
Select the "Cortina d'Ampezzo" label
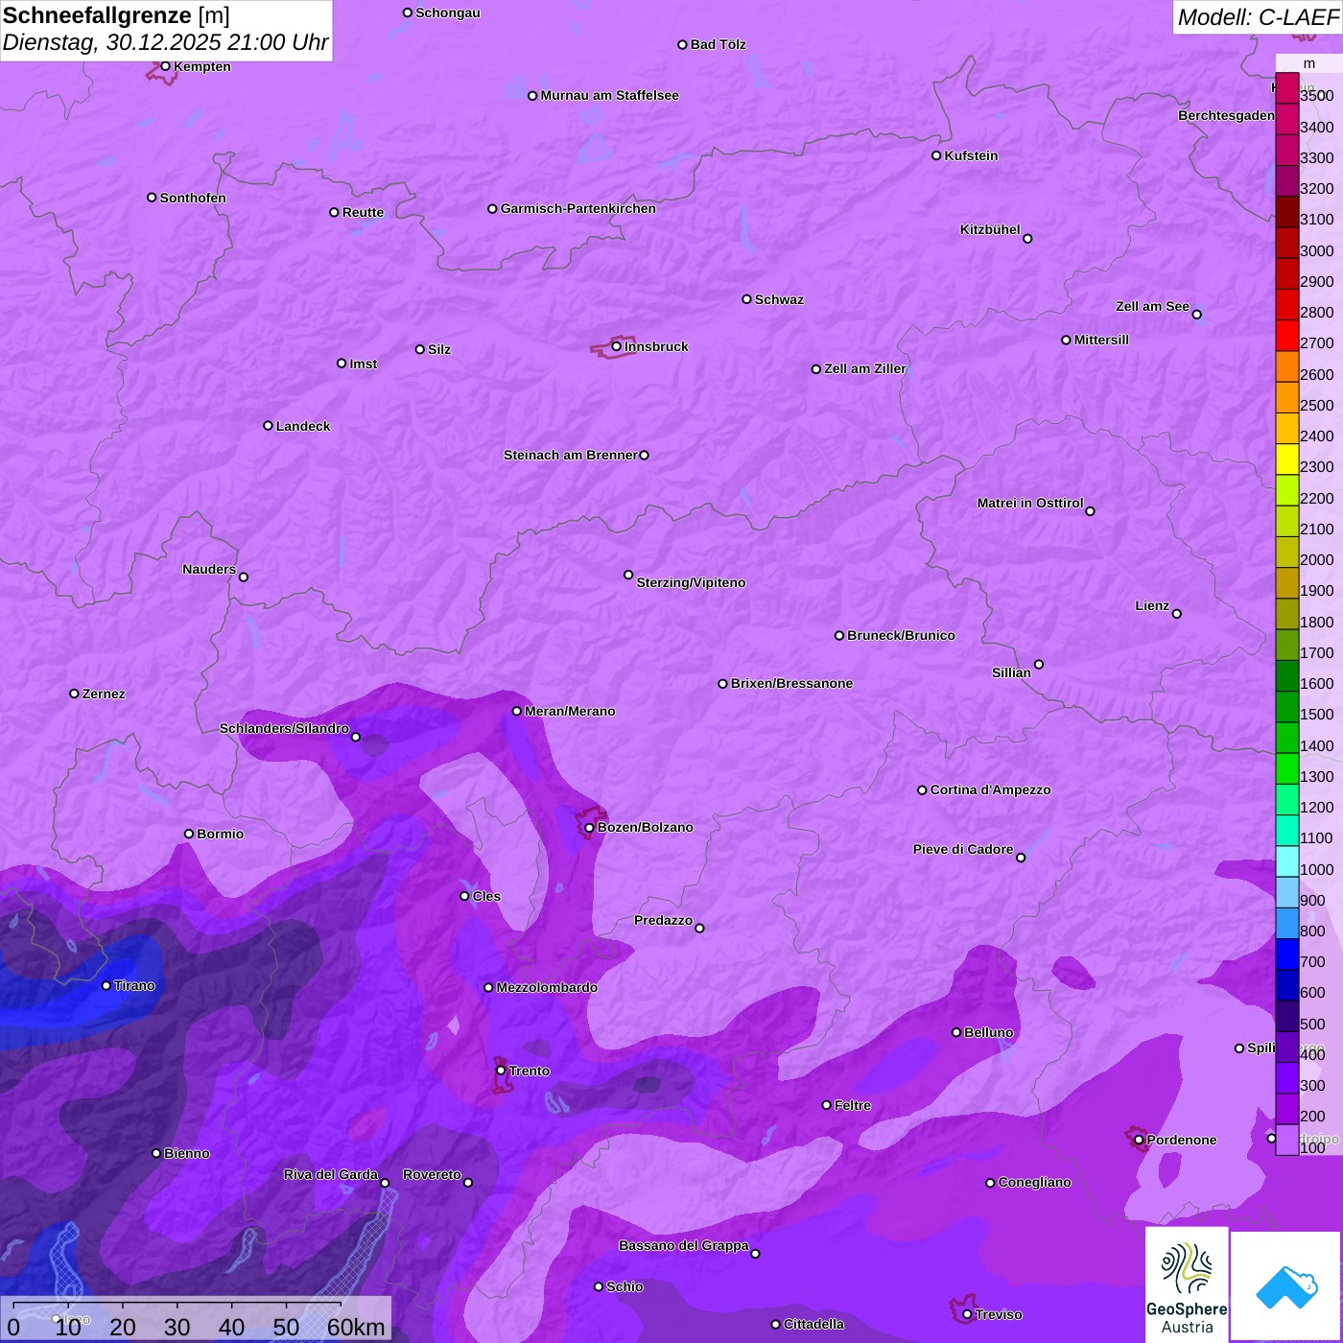point(991,789)
